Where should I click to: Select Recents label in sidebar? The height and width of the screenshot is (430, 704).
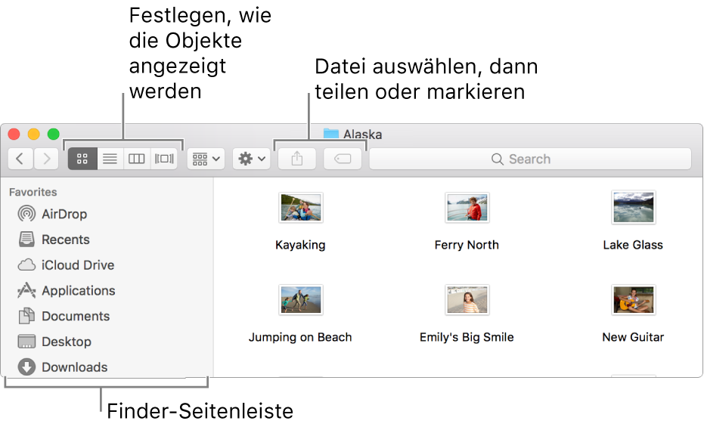(66, 240)
